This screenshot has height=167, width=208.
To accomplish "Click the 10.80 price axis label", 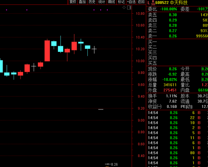I will click(x=140, y=14).
